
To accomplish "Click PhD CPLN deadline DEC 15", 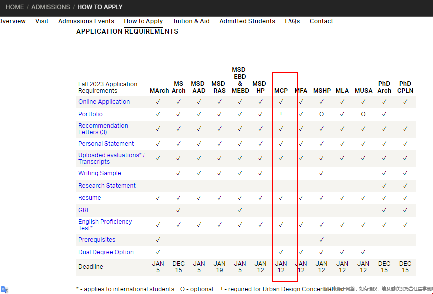I will pos(405,267).
